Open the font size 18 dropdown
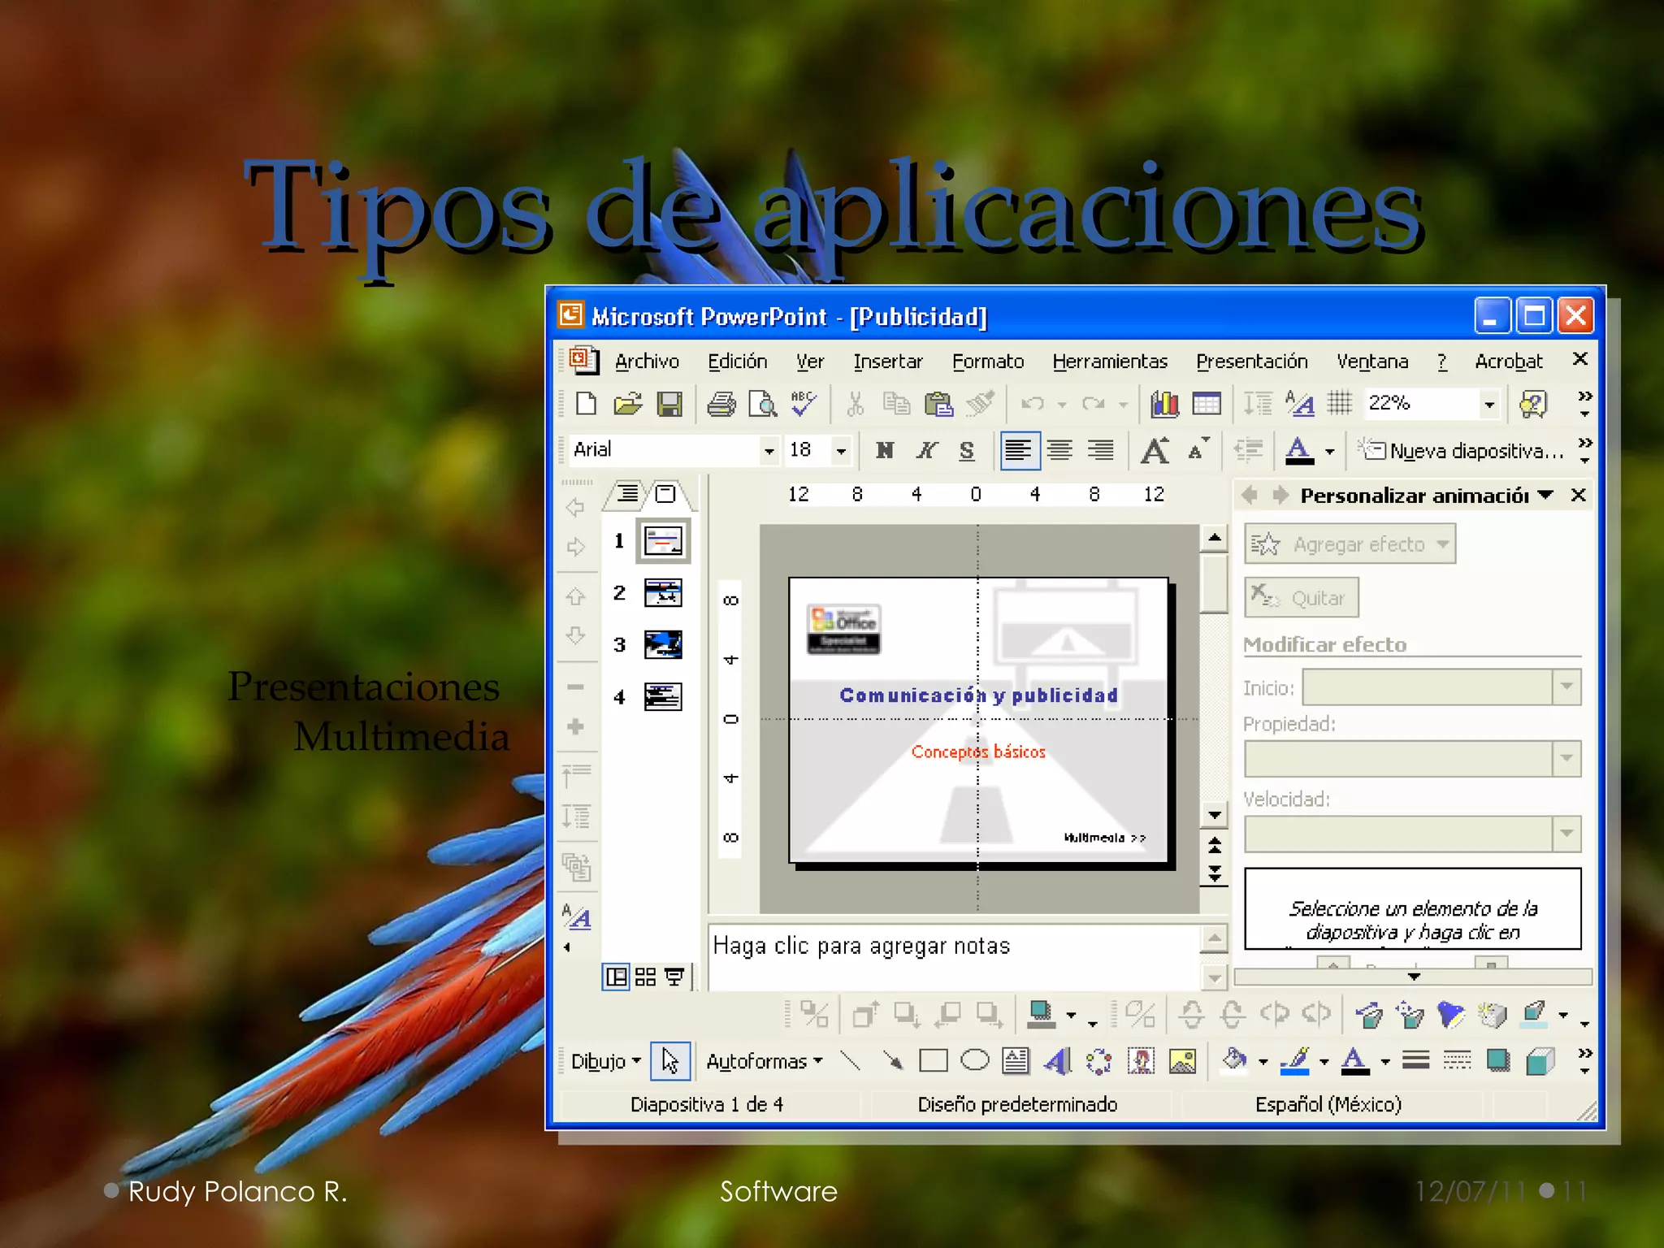The height and width of the screenshot is (1248, 1664). click(x=841, y=450)
